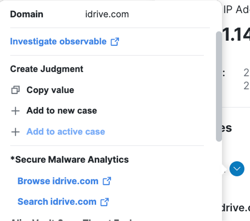This screenshot has height=221, width=250.
Task: Choose the Copy value option
Action: click(50, 90)
